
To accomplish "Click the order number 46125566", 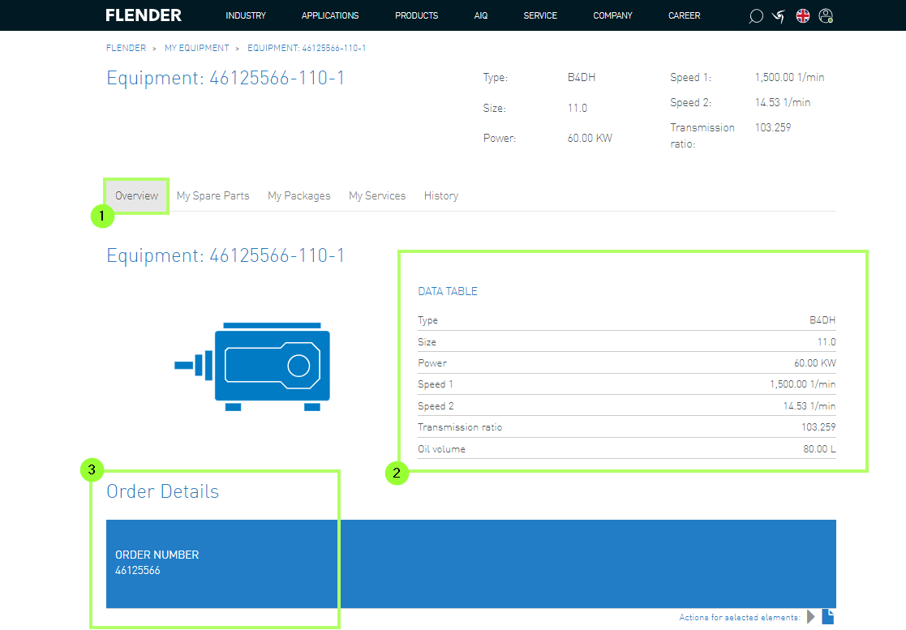I will tap(138, 571).
